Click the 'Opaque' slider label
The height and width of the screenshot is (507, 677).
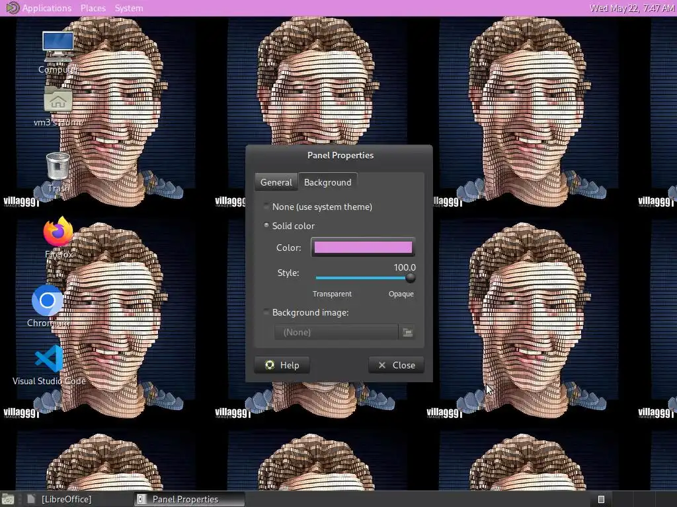(x=401, y=294)
